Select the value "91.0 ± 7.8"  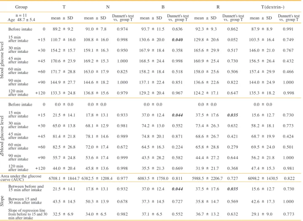click(x=96, y=29)
